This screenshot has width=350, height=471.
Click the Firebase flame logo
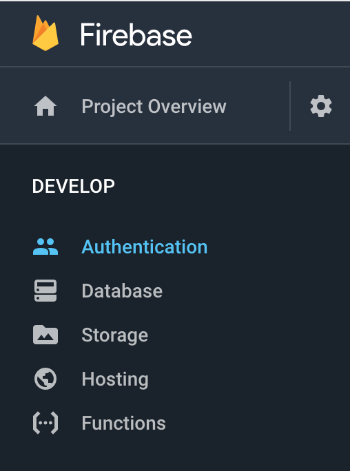click(45, 33)
